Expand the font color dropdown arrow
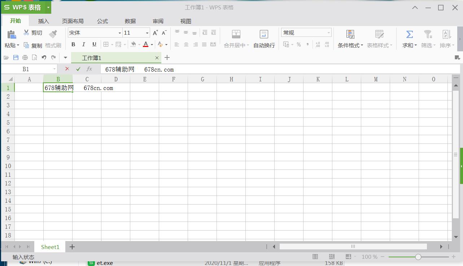This screenshot has height=266, width=463. tap(152, 45)
